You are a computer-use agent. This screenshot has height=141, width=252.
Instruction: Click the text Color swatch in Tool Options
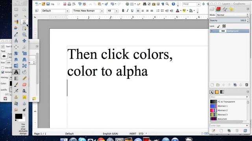pos(11,83)
